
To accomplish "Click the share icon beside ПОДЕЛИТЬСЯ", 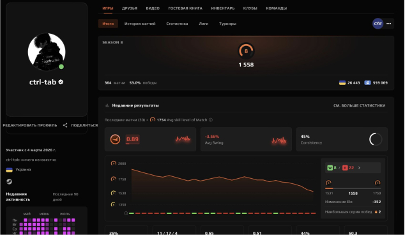I will point(65,125).
